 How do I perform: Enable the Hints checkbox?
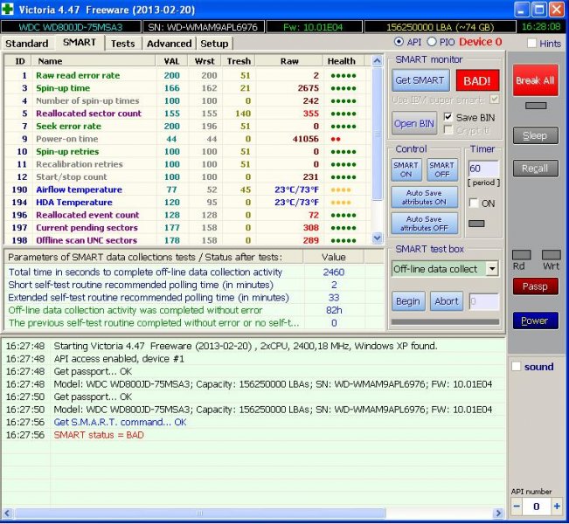[531, 44]
